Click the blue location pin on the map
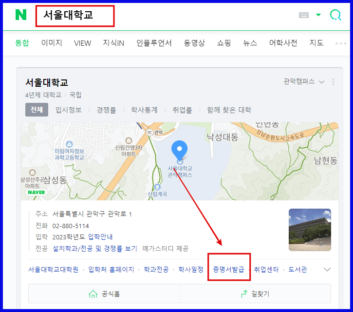This screenshot has width=353, height=312. tap(180, 150)
